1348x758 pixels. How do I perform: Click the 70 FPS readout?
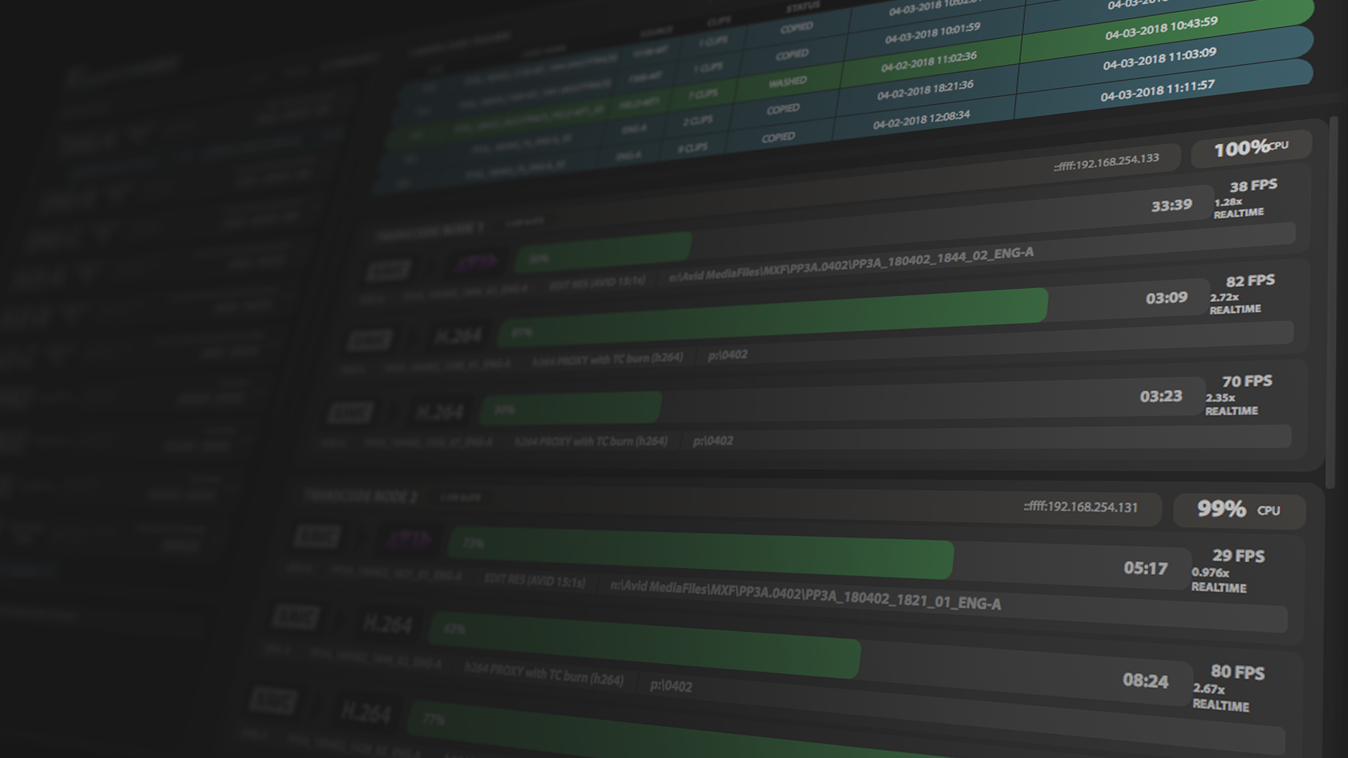pyautogui.click(x=1246, y=381)
